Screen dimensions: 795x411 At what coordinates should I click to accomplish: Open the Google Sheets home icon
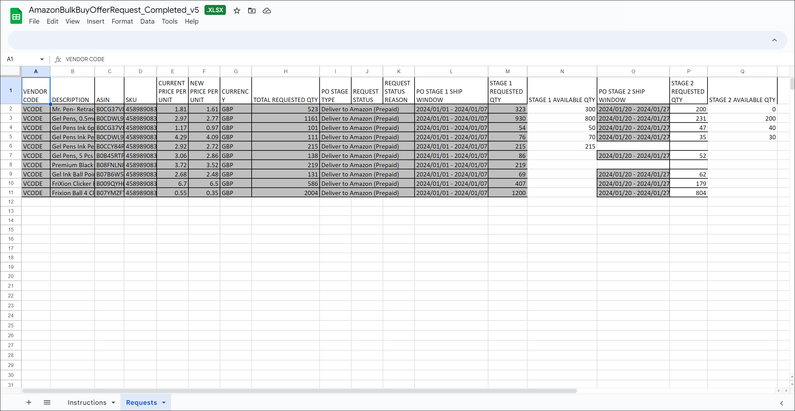click(x=16, y=16)
